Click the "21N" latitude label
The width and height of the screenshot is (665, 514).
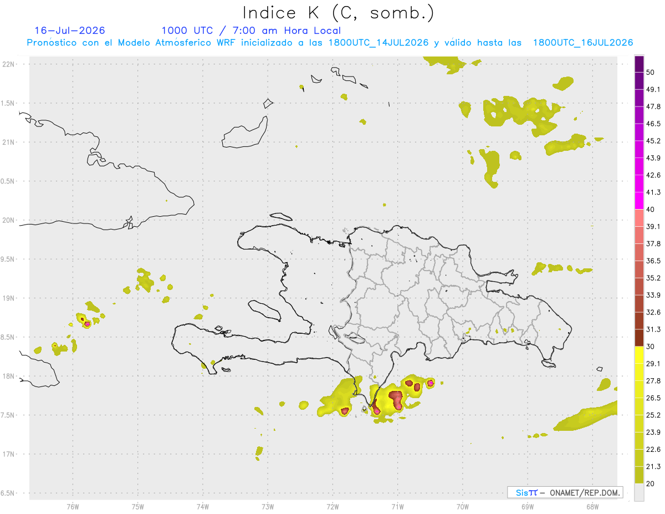pyautogui.click(x=8, y=143)
